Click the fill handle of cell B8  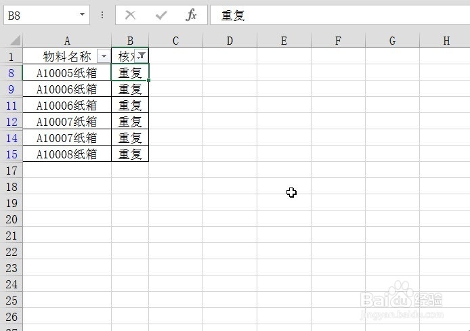click(149, 81)
